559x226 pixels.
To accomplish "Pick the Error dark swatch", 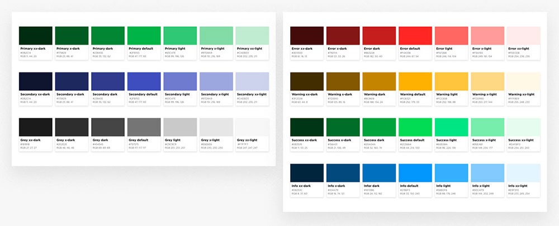I will pos(380,36).
